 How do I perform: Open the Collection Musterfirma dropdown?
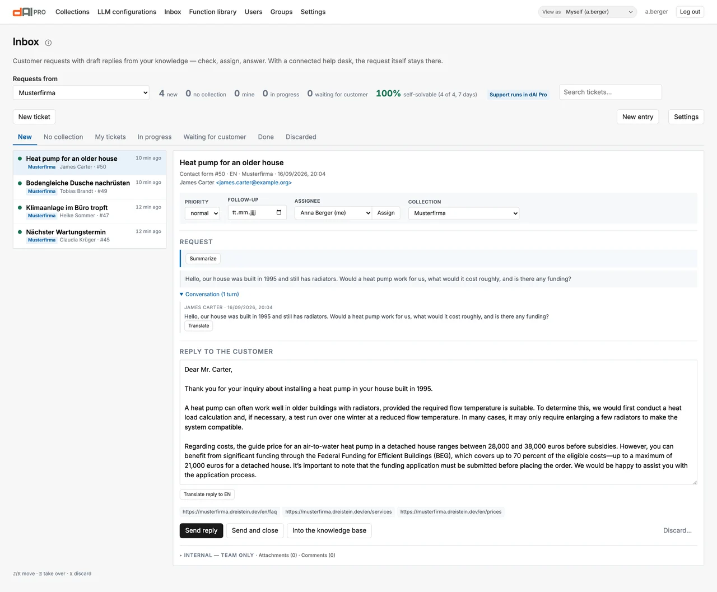pyautogui.click(x=464, y=213)
